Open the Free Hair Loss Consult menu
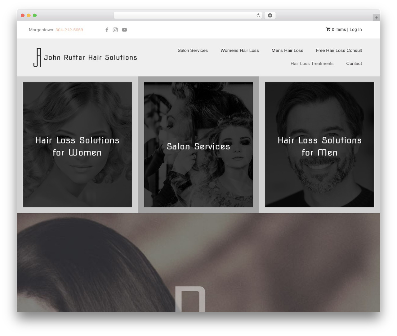This screenshot has height=336, width=397. (x=339, y=51)
